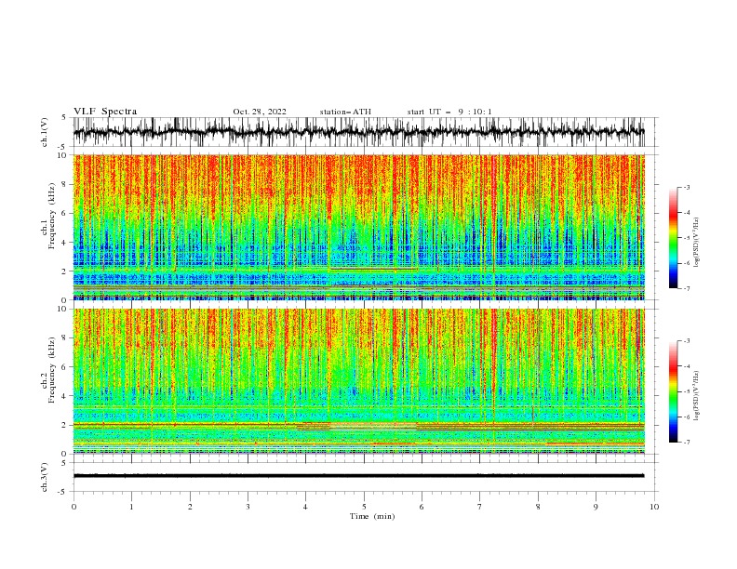Click the ch.1 log(PSD) color bar
737x569 pixels.
(673, 238)
